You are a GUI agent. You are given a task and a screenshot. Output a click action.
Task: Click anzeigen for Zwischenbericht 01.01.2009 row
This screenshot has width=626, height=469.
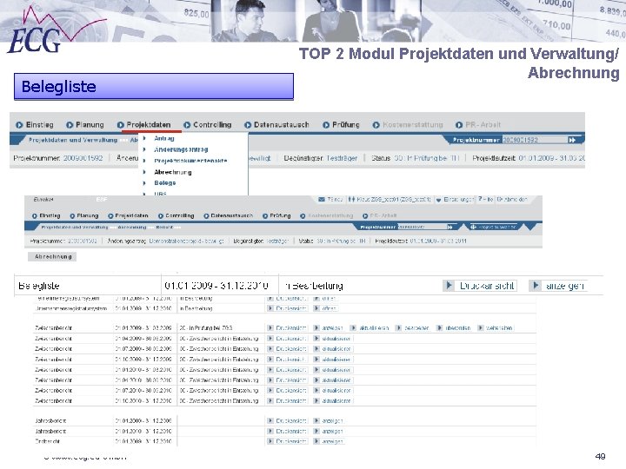tap(328, 328)
